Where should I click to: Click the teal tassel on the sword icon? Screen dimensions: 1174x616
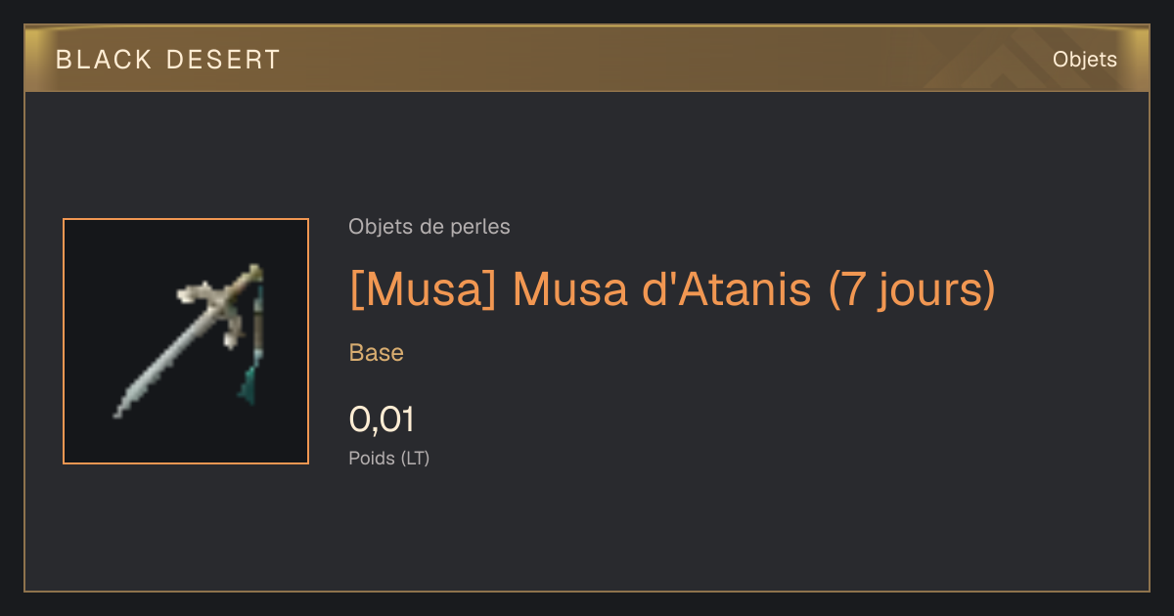coord(251,383)
